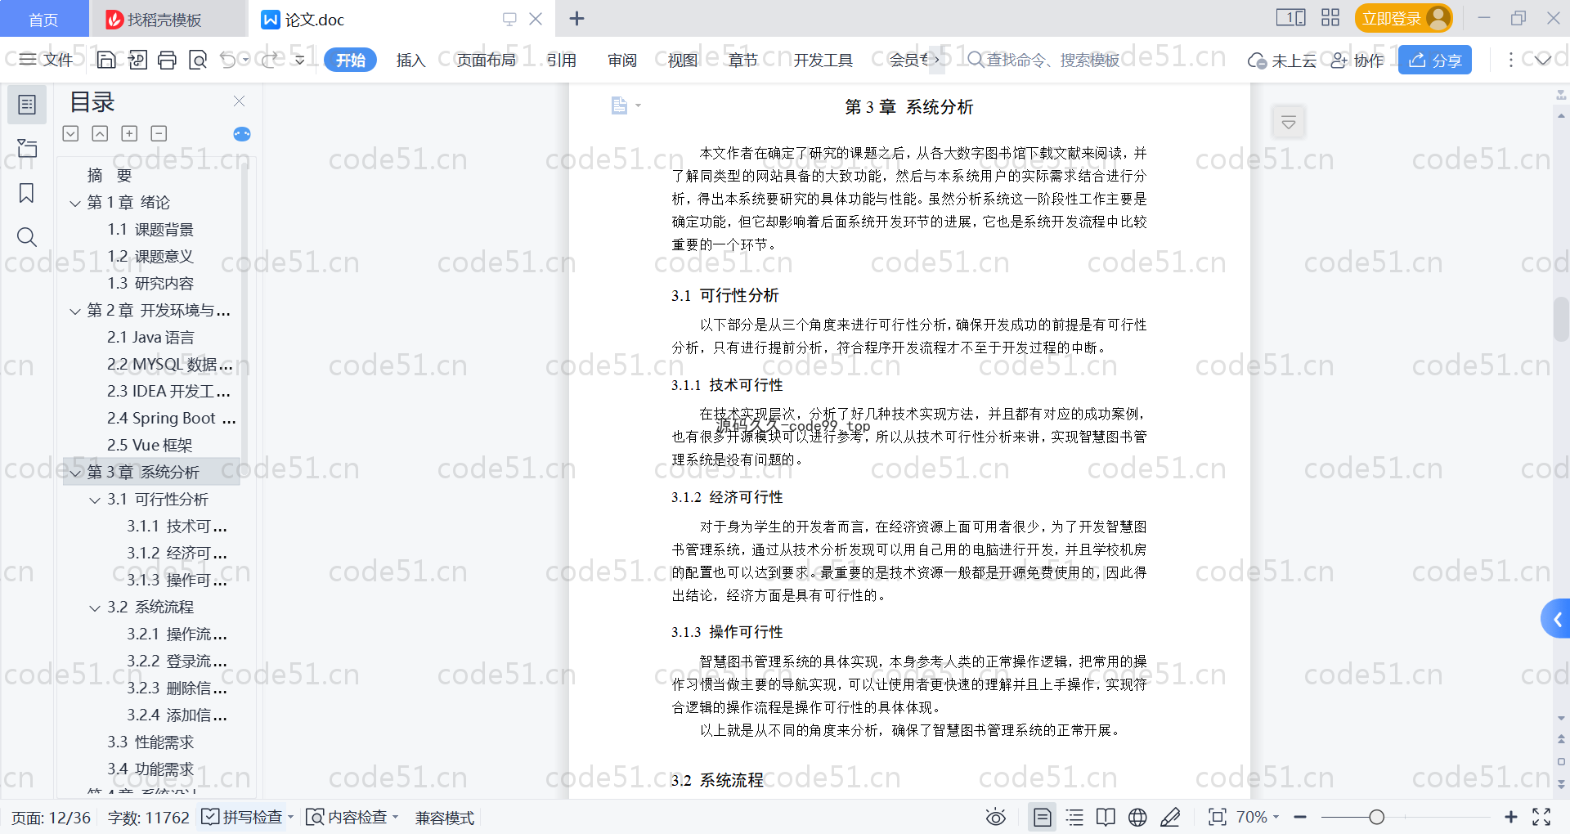Screen dimensions: 1570x834
Task: Click the 未上云 cloud status button
Action: [1282, 61]
